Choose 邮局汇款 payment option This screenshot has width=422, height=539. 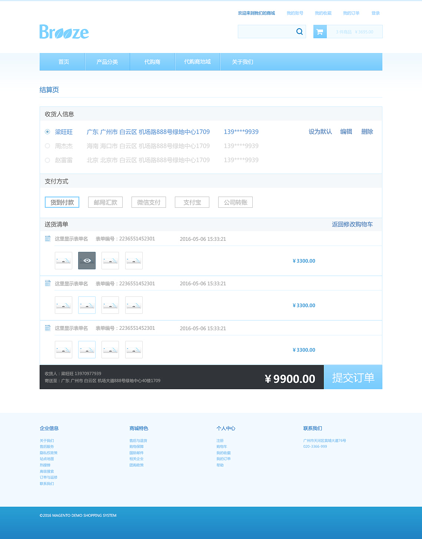pyautogui.click(x=105, y=202)
